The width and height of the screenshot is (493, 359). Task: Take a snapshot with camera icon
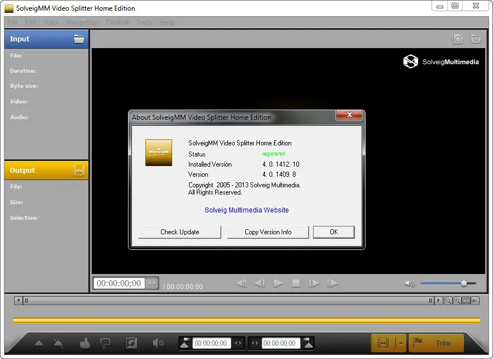click(x=457, y=39)
